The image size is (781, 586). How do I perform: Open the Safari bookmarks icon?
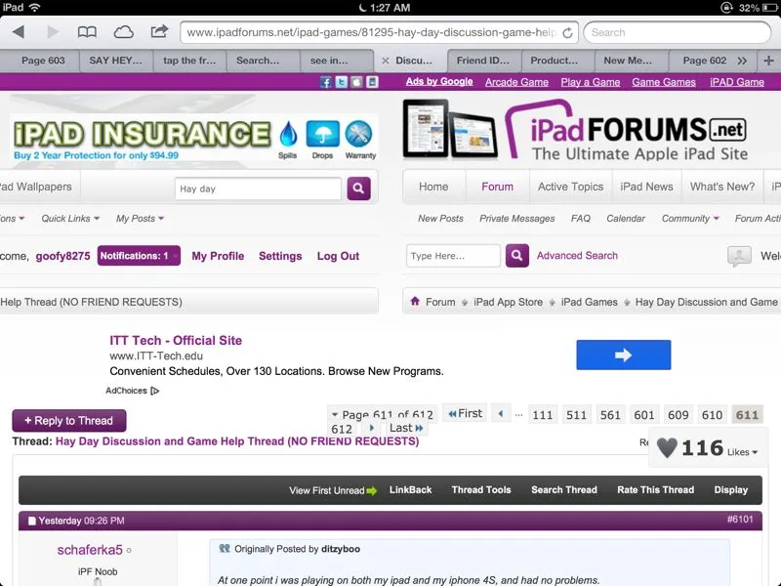pyautogui.click(x=87, y=32)
